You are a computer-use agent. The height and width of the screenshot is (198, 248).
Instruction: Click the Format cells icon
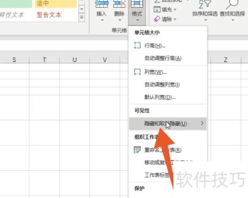pyautogui.click(x=137, y=4)
